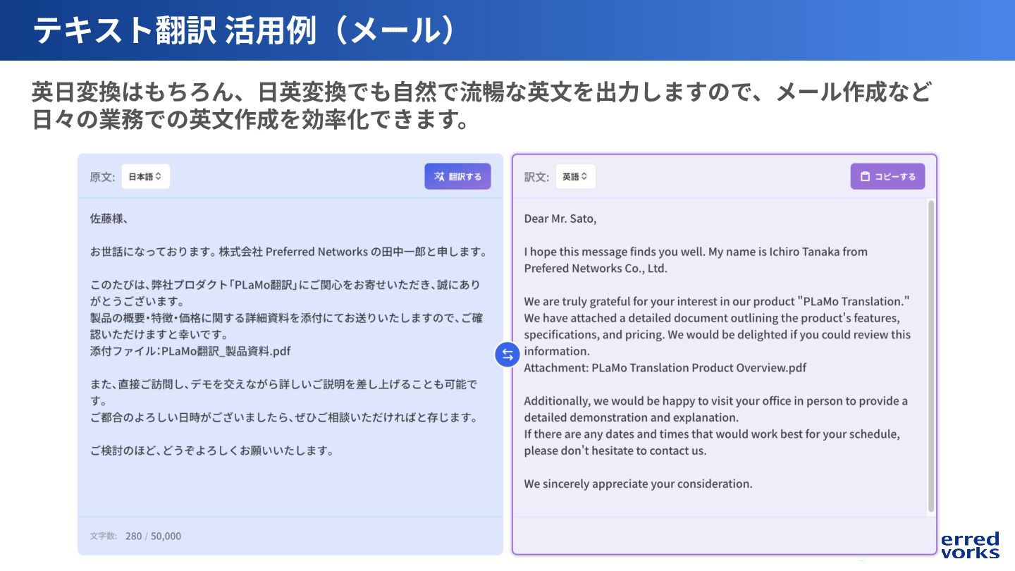Screen dimensions: 1015x571
Task: Click the line starting お世話になっております
Action: coord(288,252)
